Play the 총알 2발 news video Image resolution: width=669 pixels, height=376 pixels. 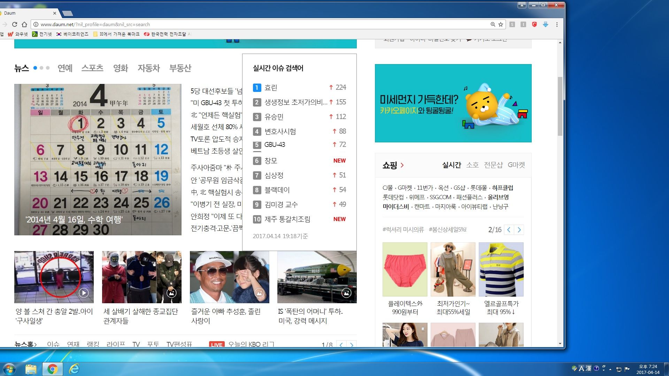pyautogui.click(x=84, y=293)
